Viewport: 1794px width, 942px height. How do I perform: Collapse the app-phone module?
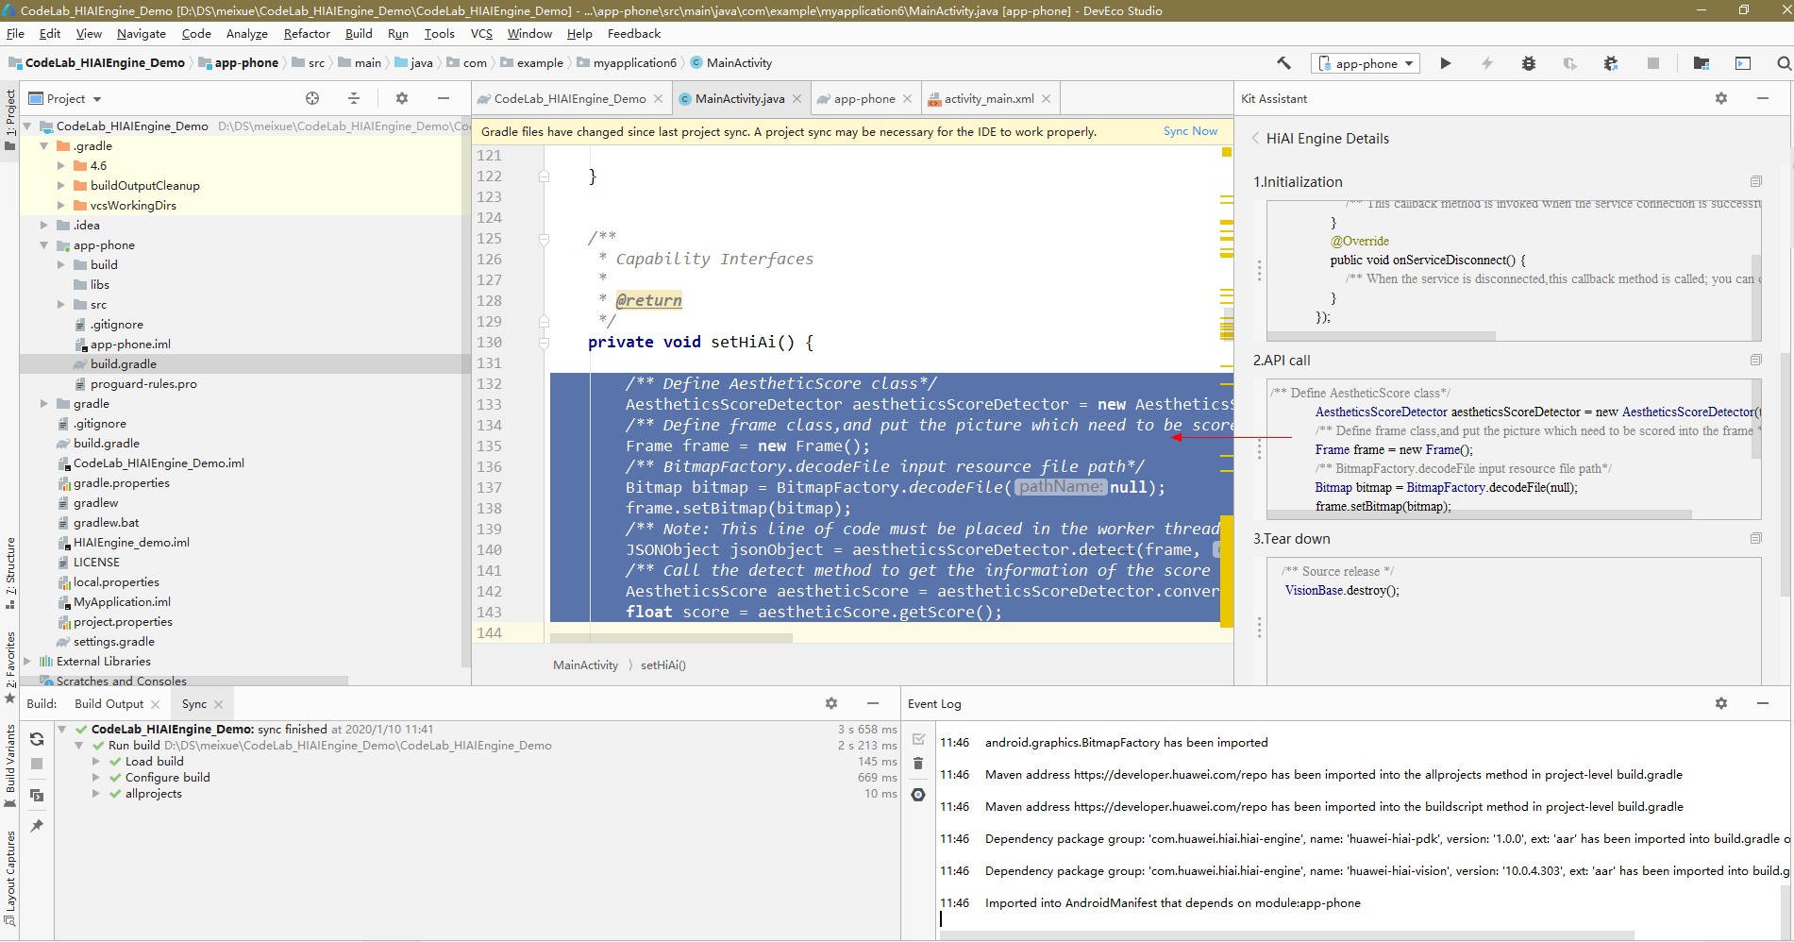(x=44, y=245)
